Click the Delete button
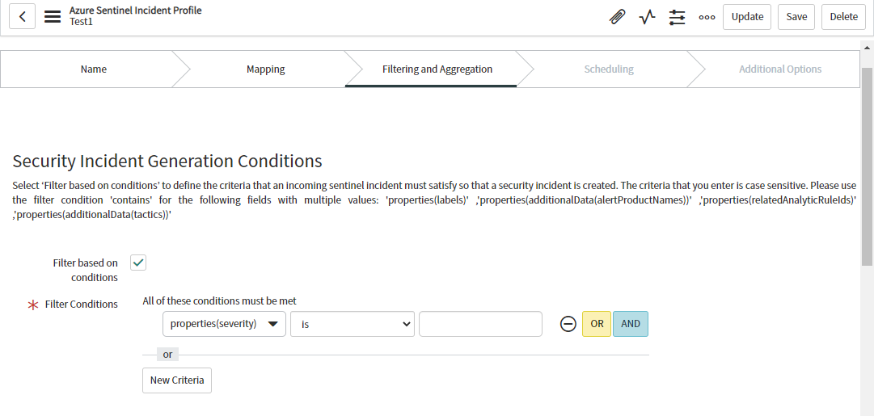Image resolution: width=874 pixels, height=416 pixels. [843, 17]
